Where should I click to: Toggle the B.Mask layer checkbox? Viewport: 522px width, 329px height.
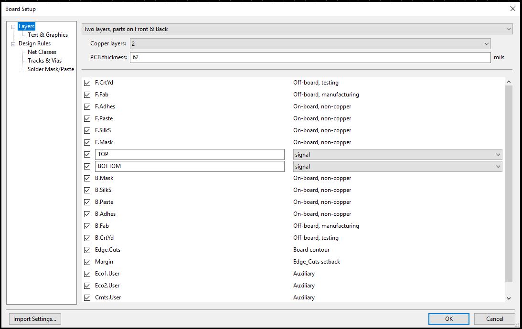87,178
